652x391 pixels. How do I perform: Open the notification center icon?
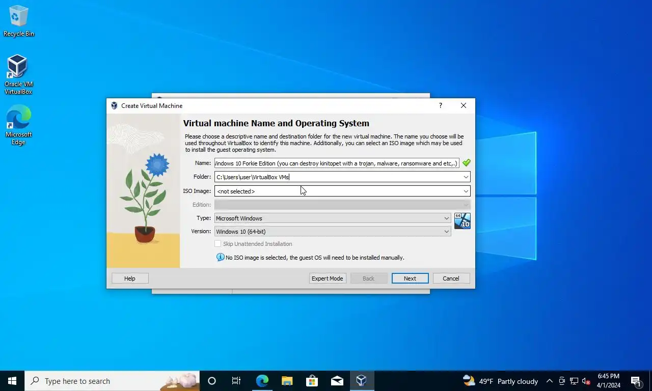636,381
